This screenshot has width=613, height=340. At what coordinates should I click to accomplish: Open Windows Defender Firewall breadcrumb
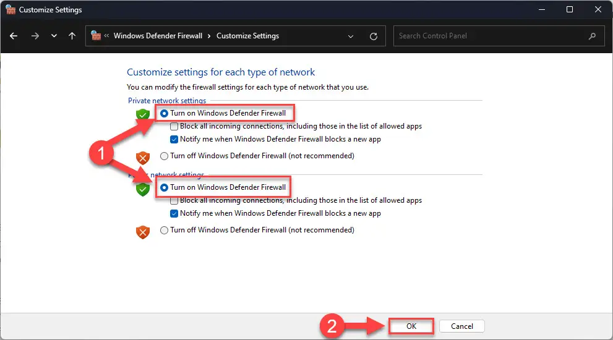click(158, 36)
